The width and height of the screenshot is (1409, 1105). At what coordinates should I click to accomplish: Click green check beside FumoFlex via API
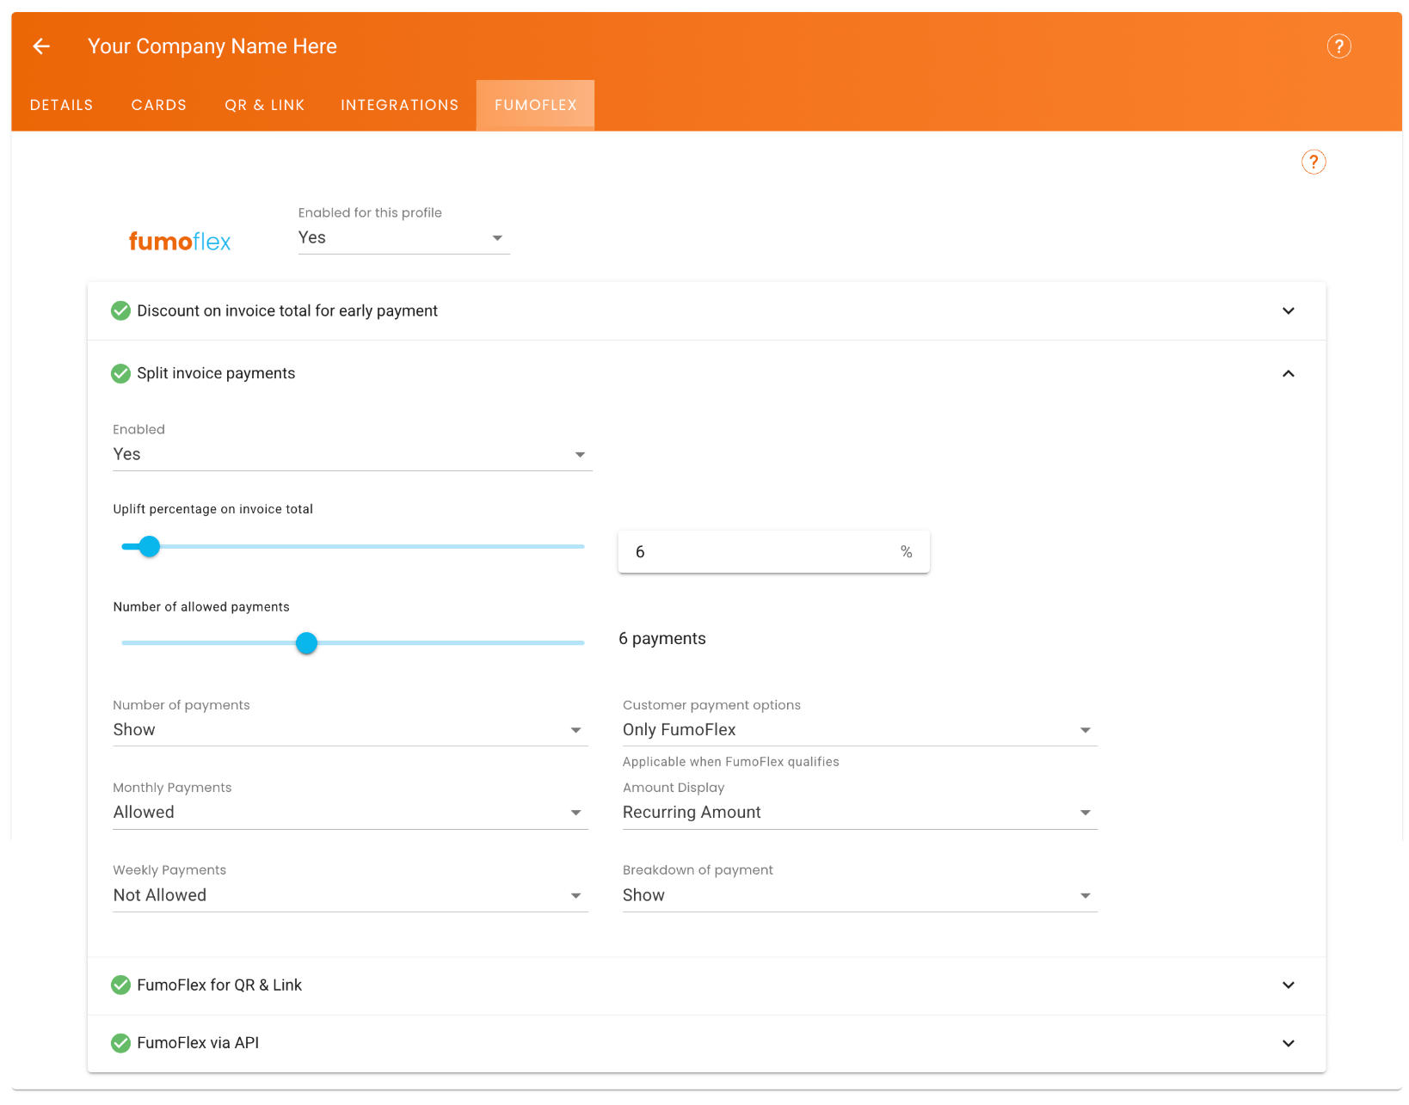[121, 1043]
